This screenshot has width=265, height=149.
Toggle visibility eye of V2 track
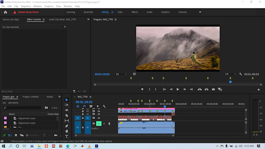click(x=99, y=114)
